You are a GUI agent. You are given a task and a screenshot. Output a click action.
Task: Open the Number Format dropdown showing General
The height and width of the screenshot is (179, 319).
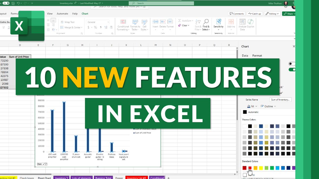tap(98, 22)
